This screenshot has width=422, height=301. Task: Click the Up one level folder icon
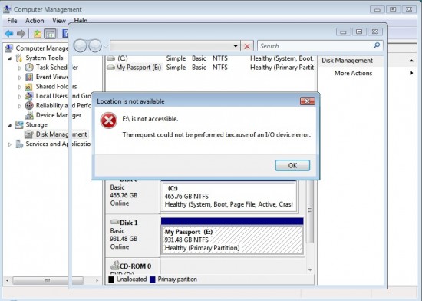[38, 34]
